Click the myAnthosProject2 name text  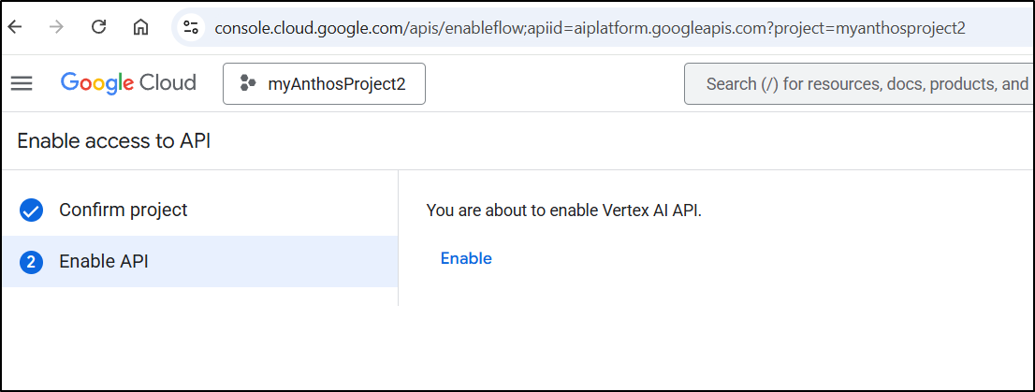click(x=337, y=84)
